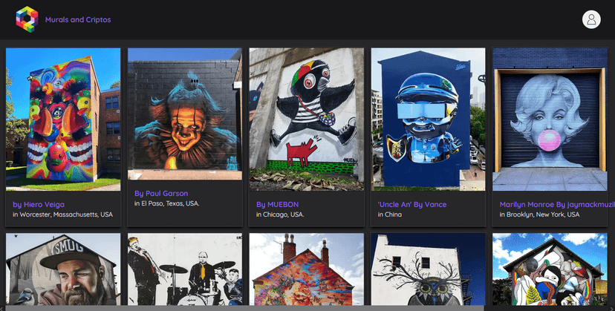The image size is (615, 311).
Task: Open the owl with antlers mural
Action: click(x=429, y=269)
